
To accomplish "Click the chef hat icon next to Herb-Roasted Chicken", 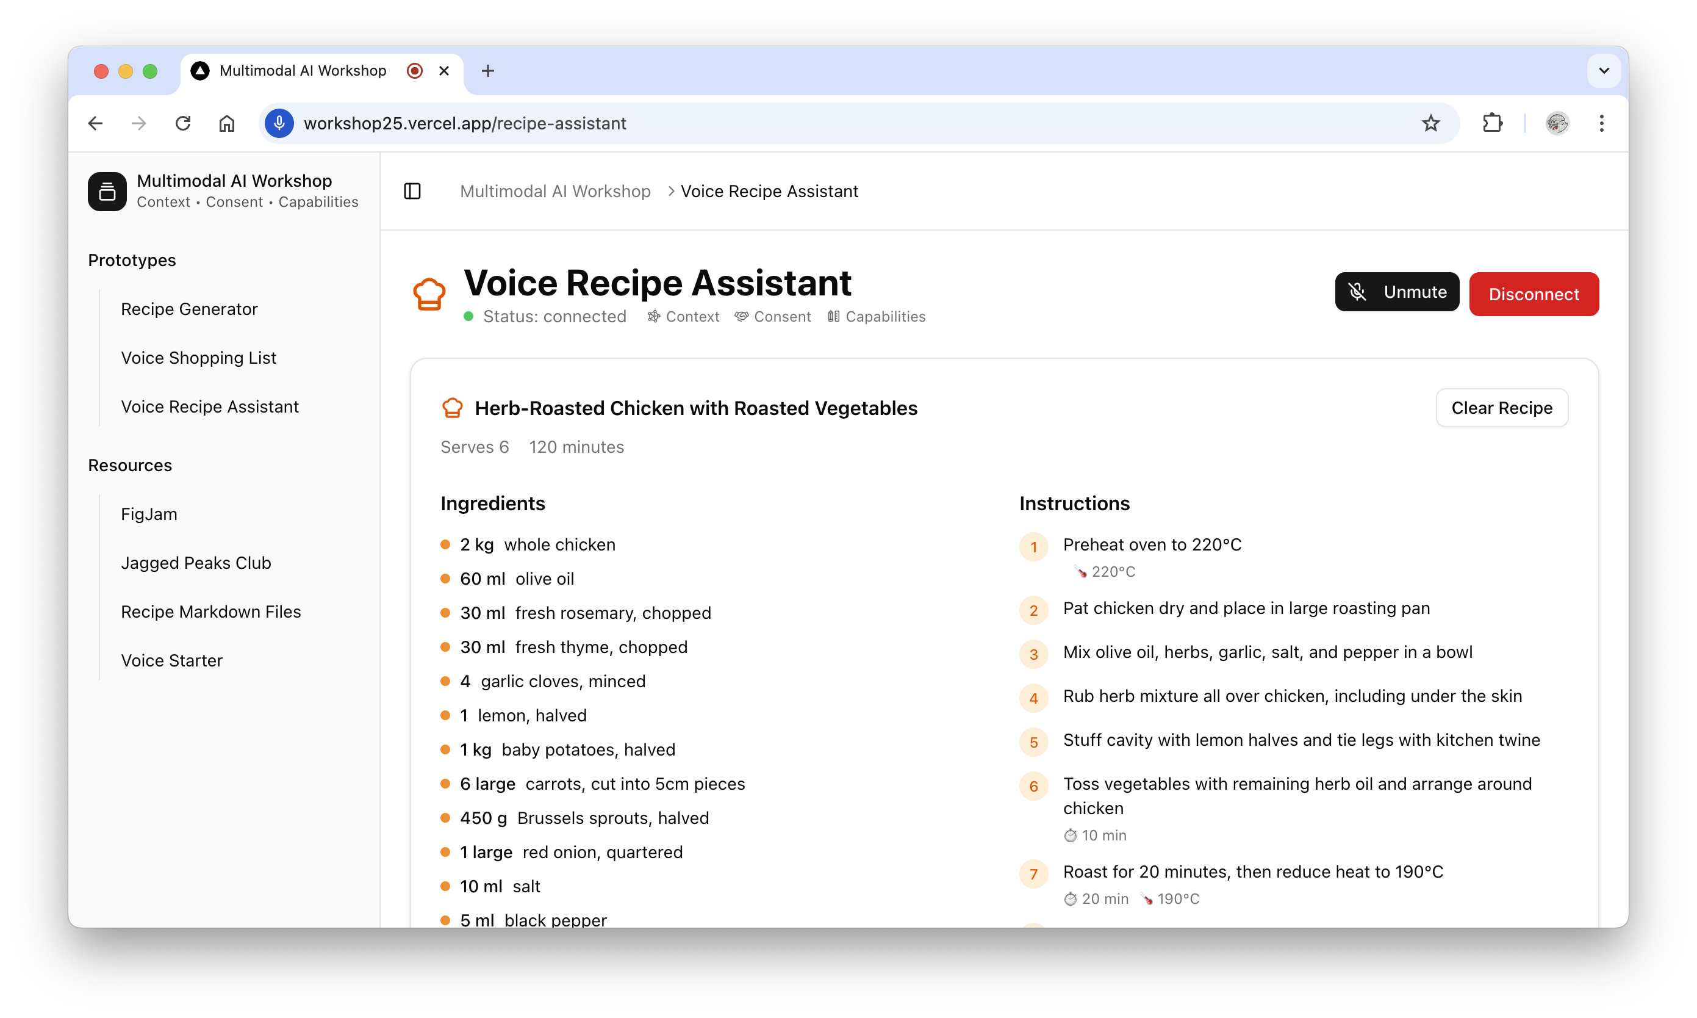I will click(453, 408).
